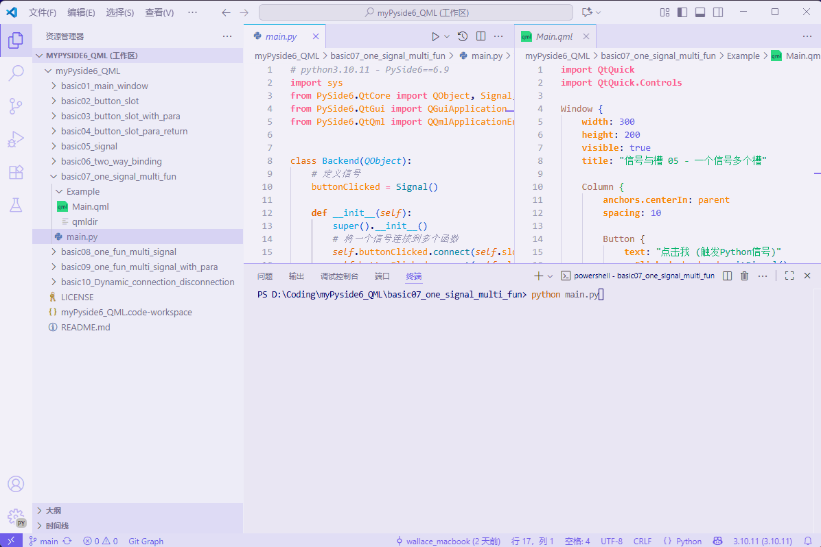This screenshot has height=547, width=821.
Task: Open the Copilot chat icon
Action: (x=587, y=12)
